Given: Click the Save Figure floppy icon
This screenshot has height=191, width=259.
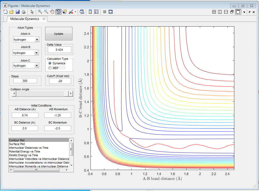Looking at the screenshot, I should click(18, 12).
